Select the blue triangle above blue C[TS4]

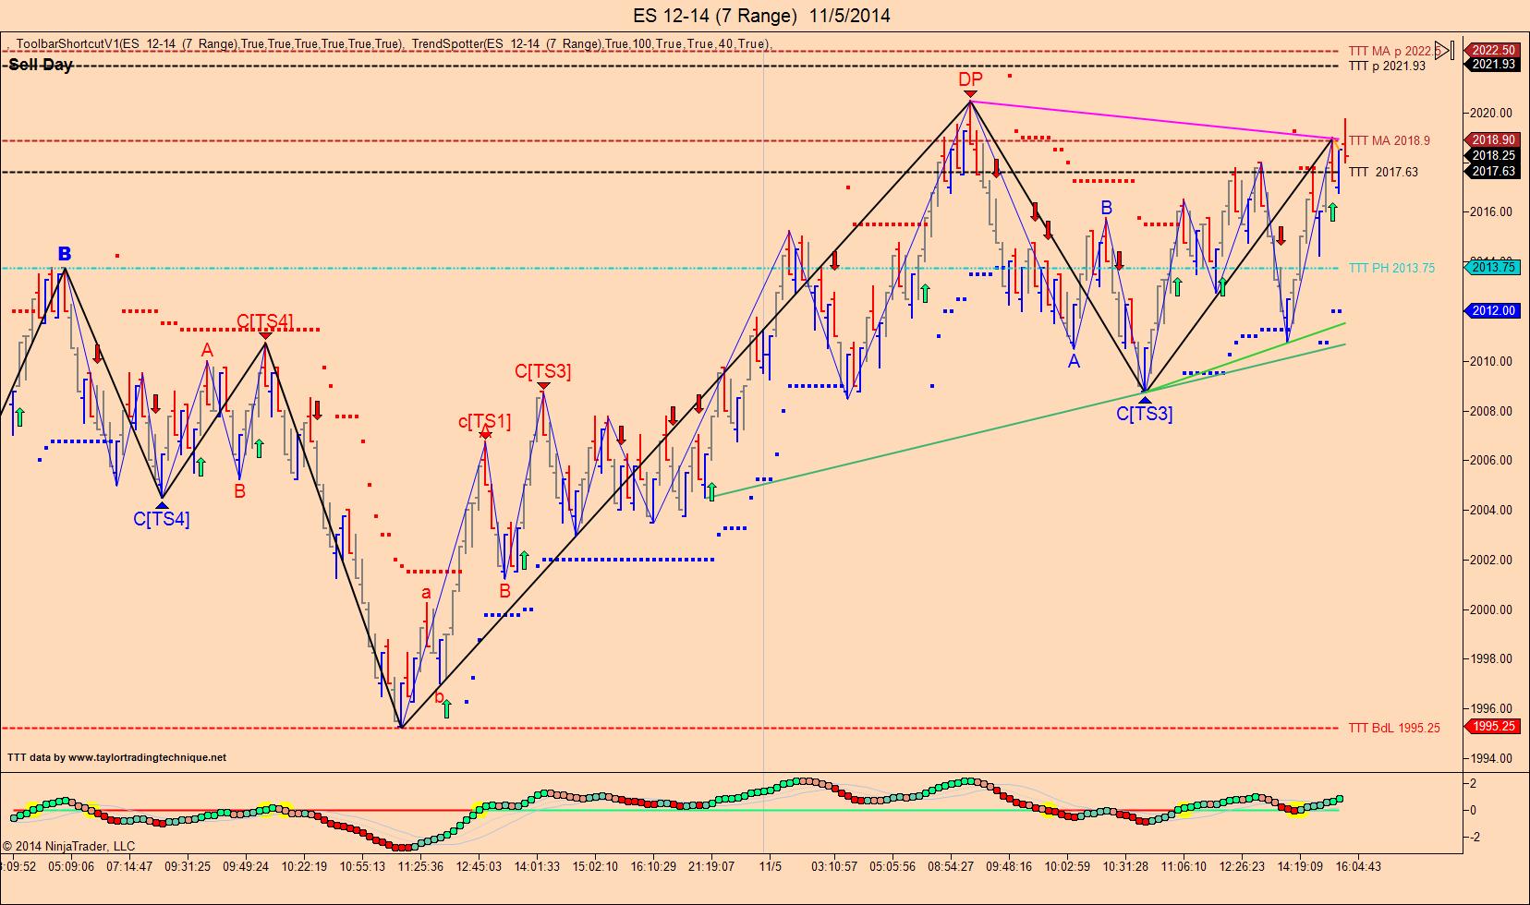coord(162,504)
